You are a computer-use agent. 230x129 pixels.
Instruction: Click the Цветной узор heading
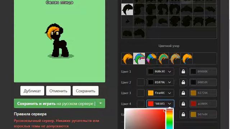(169, 46)
